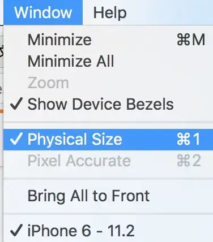This screenshot has width=213, height=242.
Task: Click the partial star icon at left edge
Action: tap(2, 51)
